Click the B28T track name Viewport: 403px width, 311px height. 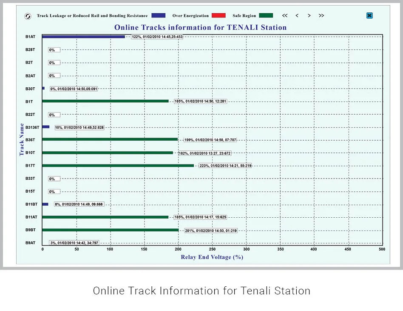pyautogui.click(x=30, y=49)
